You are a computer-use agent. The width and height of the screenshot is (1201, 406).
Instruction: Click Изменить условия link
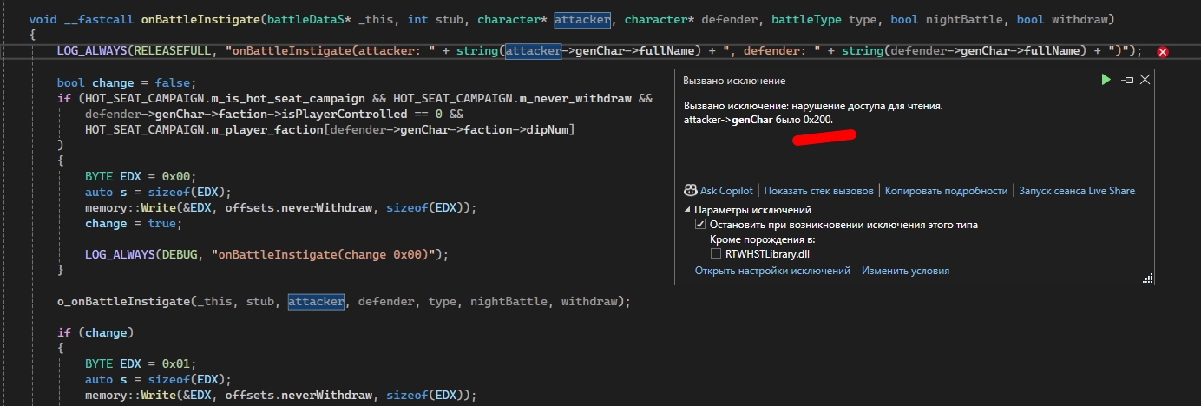point(905,271)
